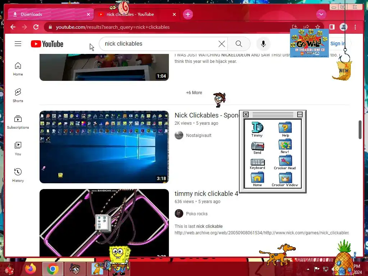Play the Windows desktop 3:18 video thumbnail
This screenshot has width=368, height=276.
click(x=104, y=147)
